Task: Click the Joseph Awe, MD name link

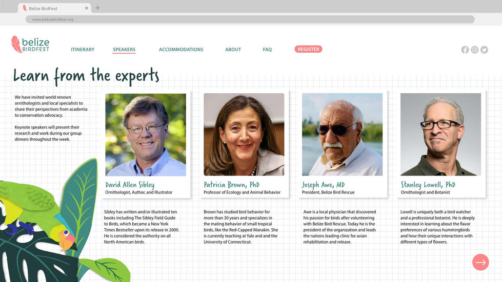Action: coord(323,185)
